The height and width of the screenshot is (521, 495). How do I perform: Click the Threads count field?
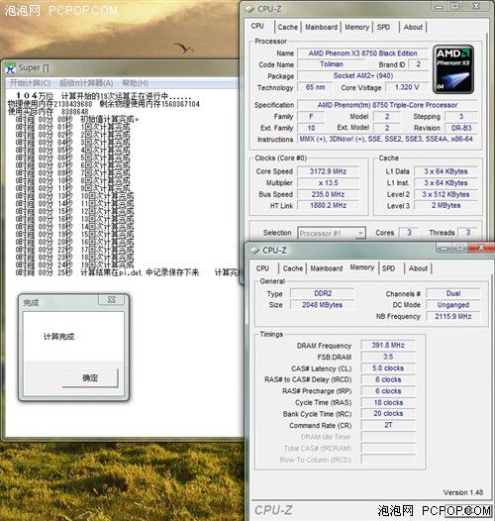coord(467,233)
